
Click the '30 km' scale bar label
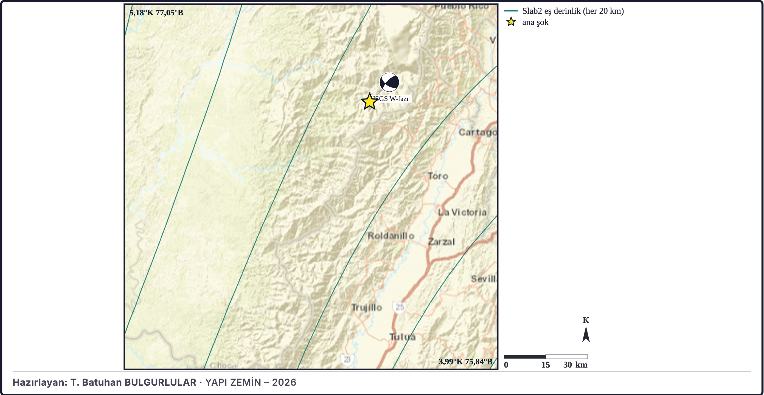(575, 365)
